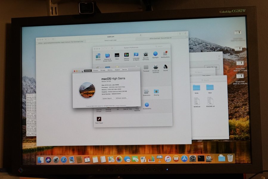Image resolution: width=268 pixels, height=179 pixels.
Task: Open Mission Control preferences
Action: click(126, 57)
